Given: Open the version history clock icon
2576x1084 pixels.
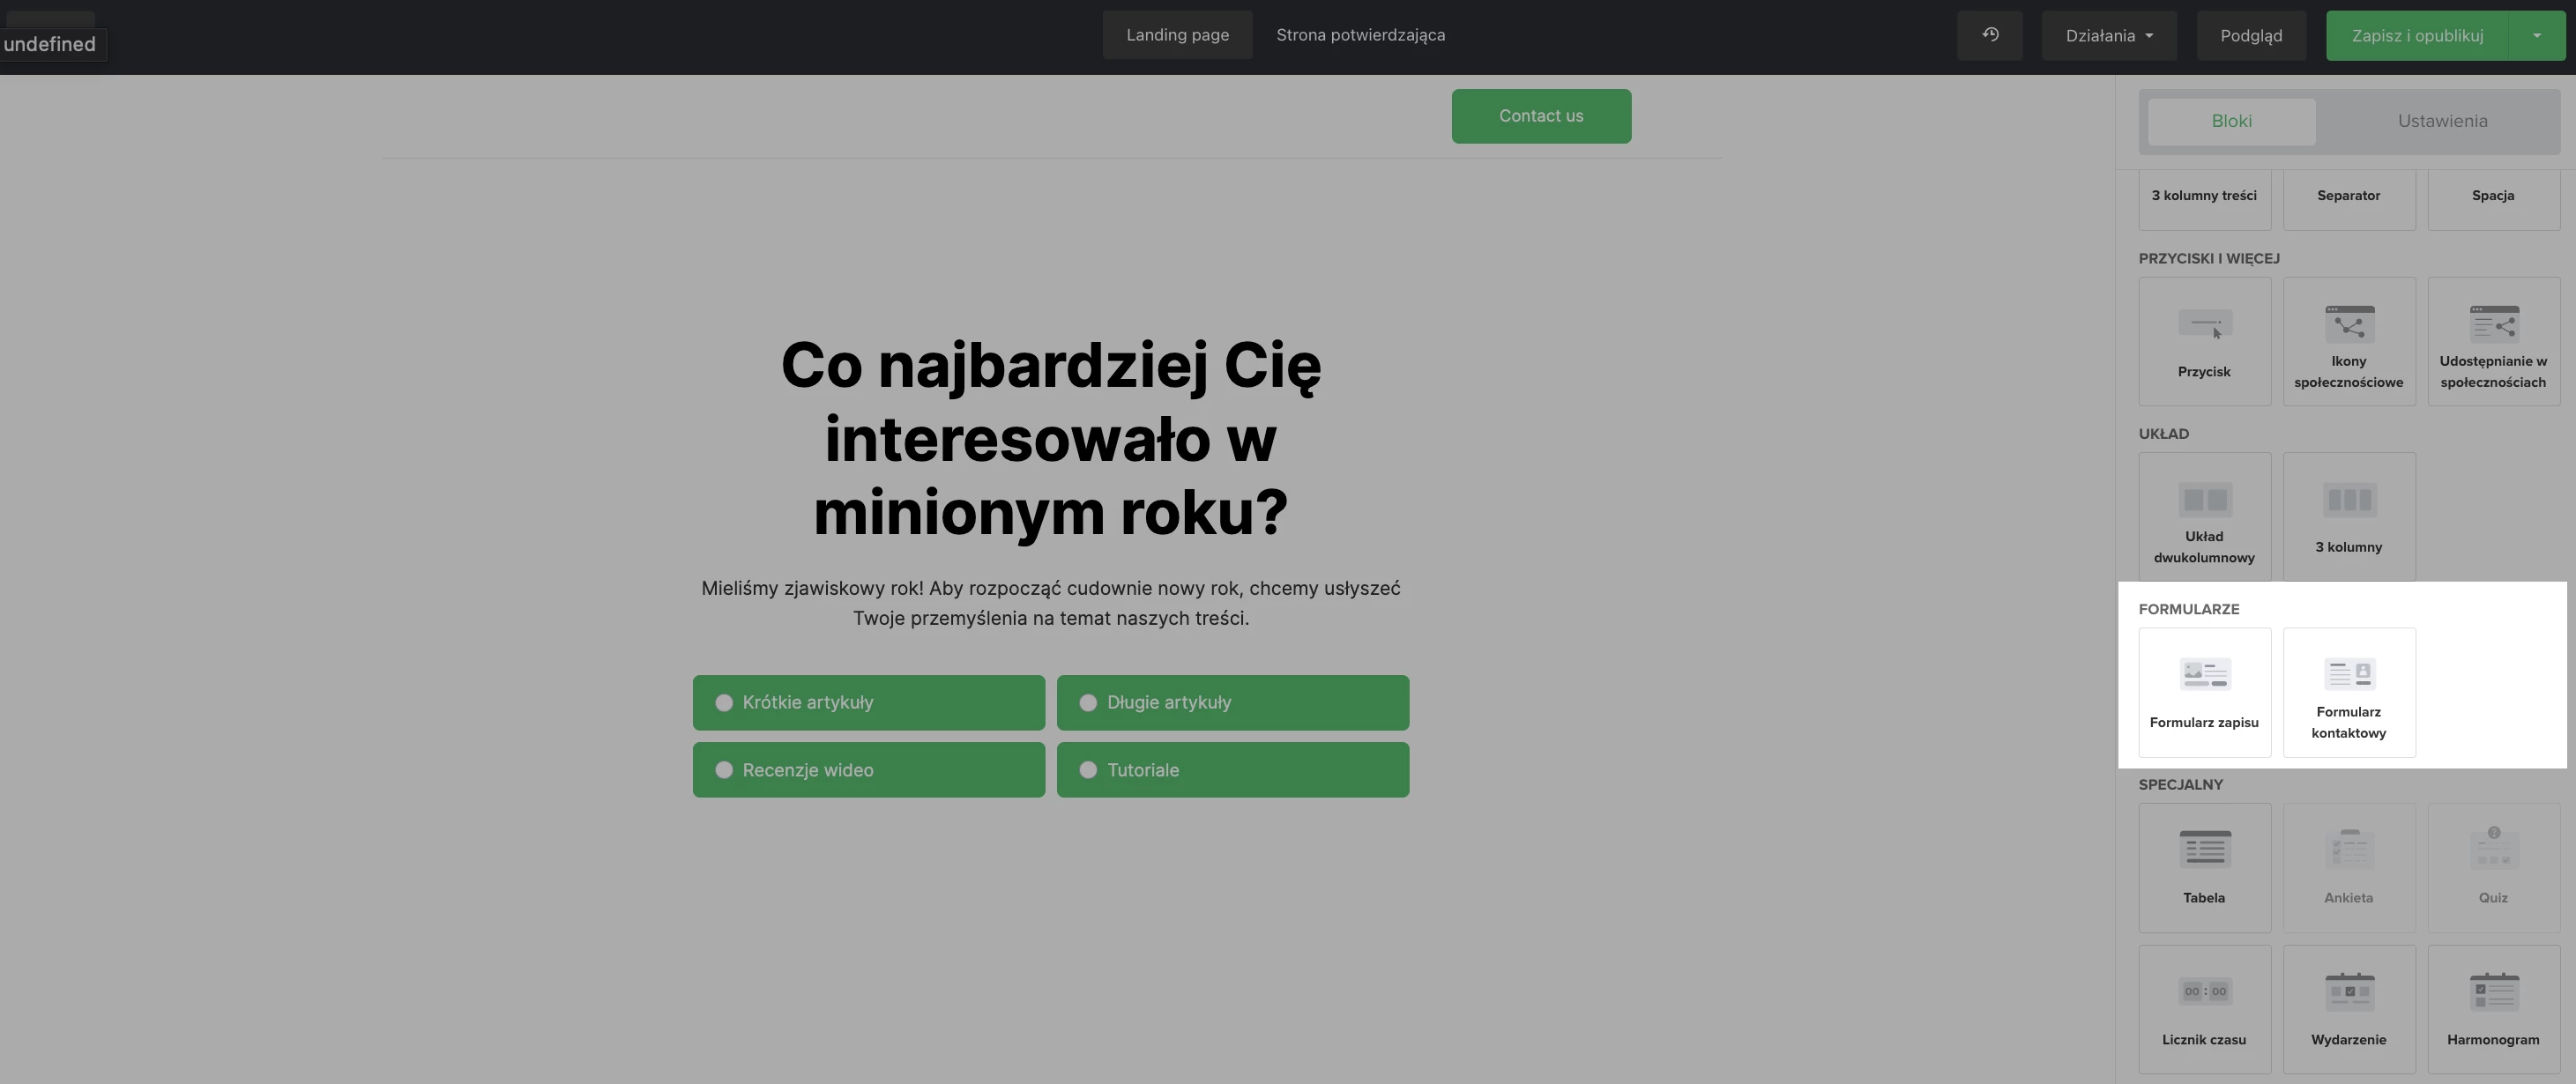Looking at the screenshot, I should 1990,35.
